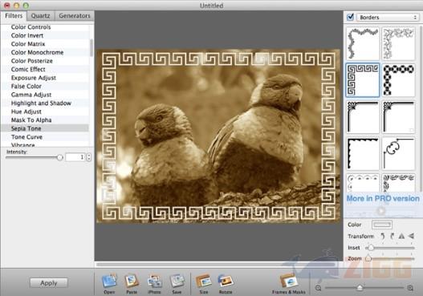Toggle the Borders enable checkbox
The image size is (423, 296).
(x=351, y=18)
